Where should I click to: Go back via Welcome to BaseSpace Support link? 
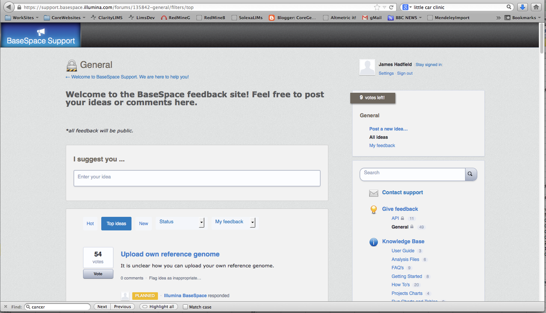point(127,77)
